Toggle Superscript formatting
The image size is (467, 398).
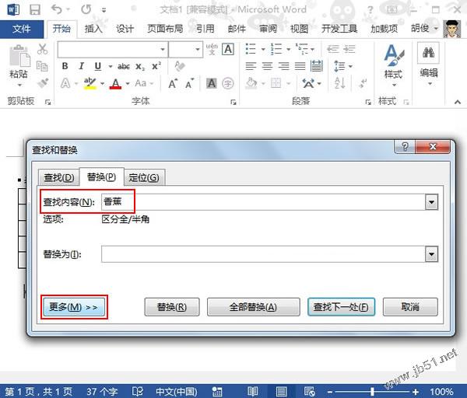156,66
